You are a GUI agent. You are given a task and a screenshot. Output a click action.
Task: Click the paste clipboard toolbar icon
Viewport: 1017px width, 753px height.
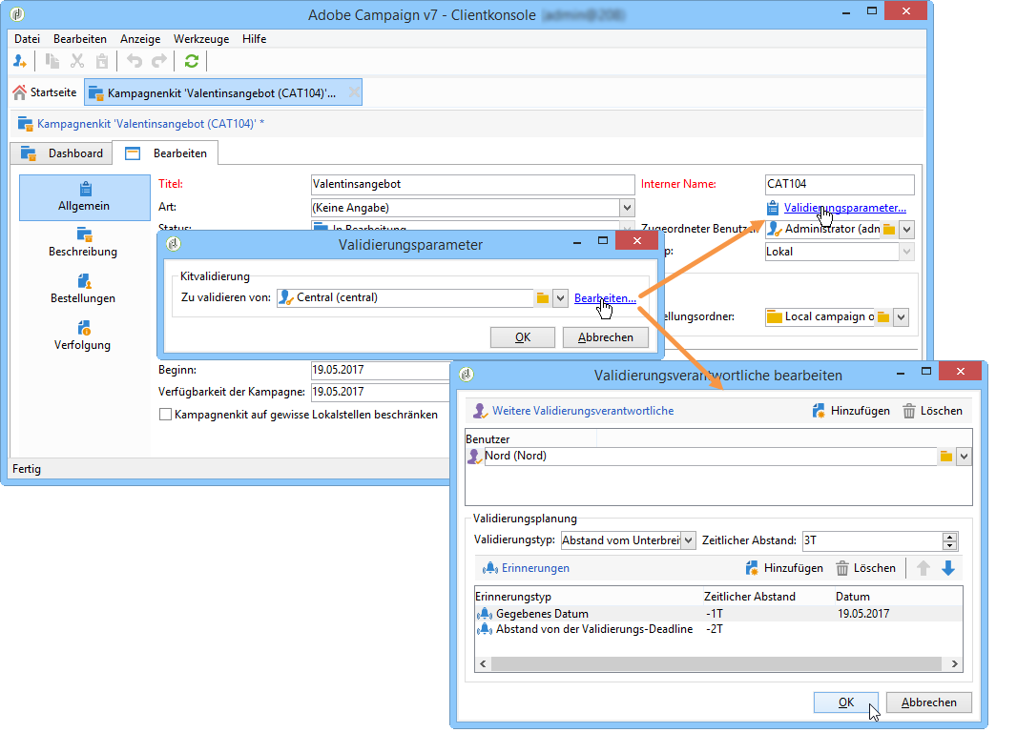tap(102, 62)
